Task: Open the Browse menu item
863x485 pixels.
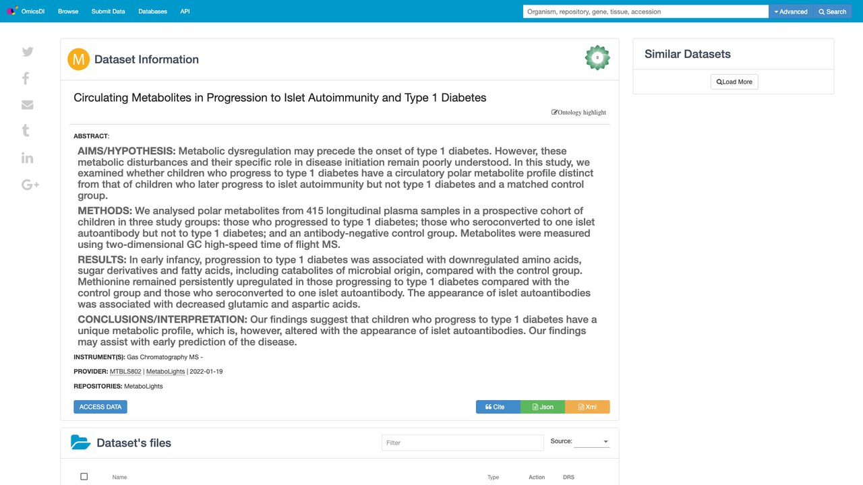Action: tap(68, 11)
